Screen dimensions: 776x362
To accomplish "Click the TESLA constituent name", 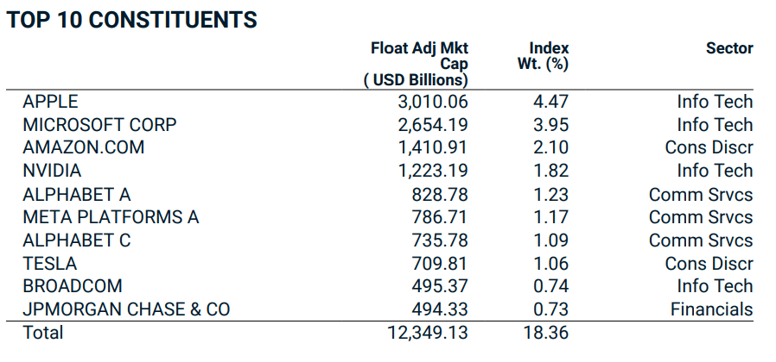I will (x=49, y=264).
